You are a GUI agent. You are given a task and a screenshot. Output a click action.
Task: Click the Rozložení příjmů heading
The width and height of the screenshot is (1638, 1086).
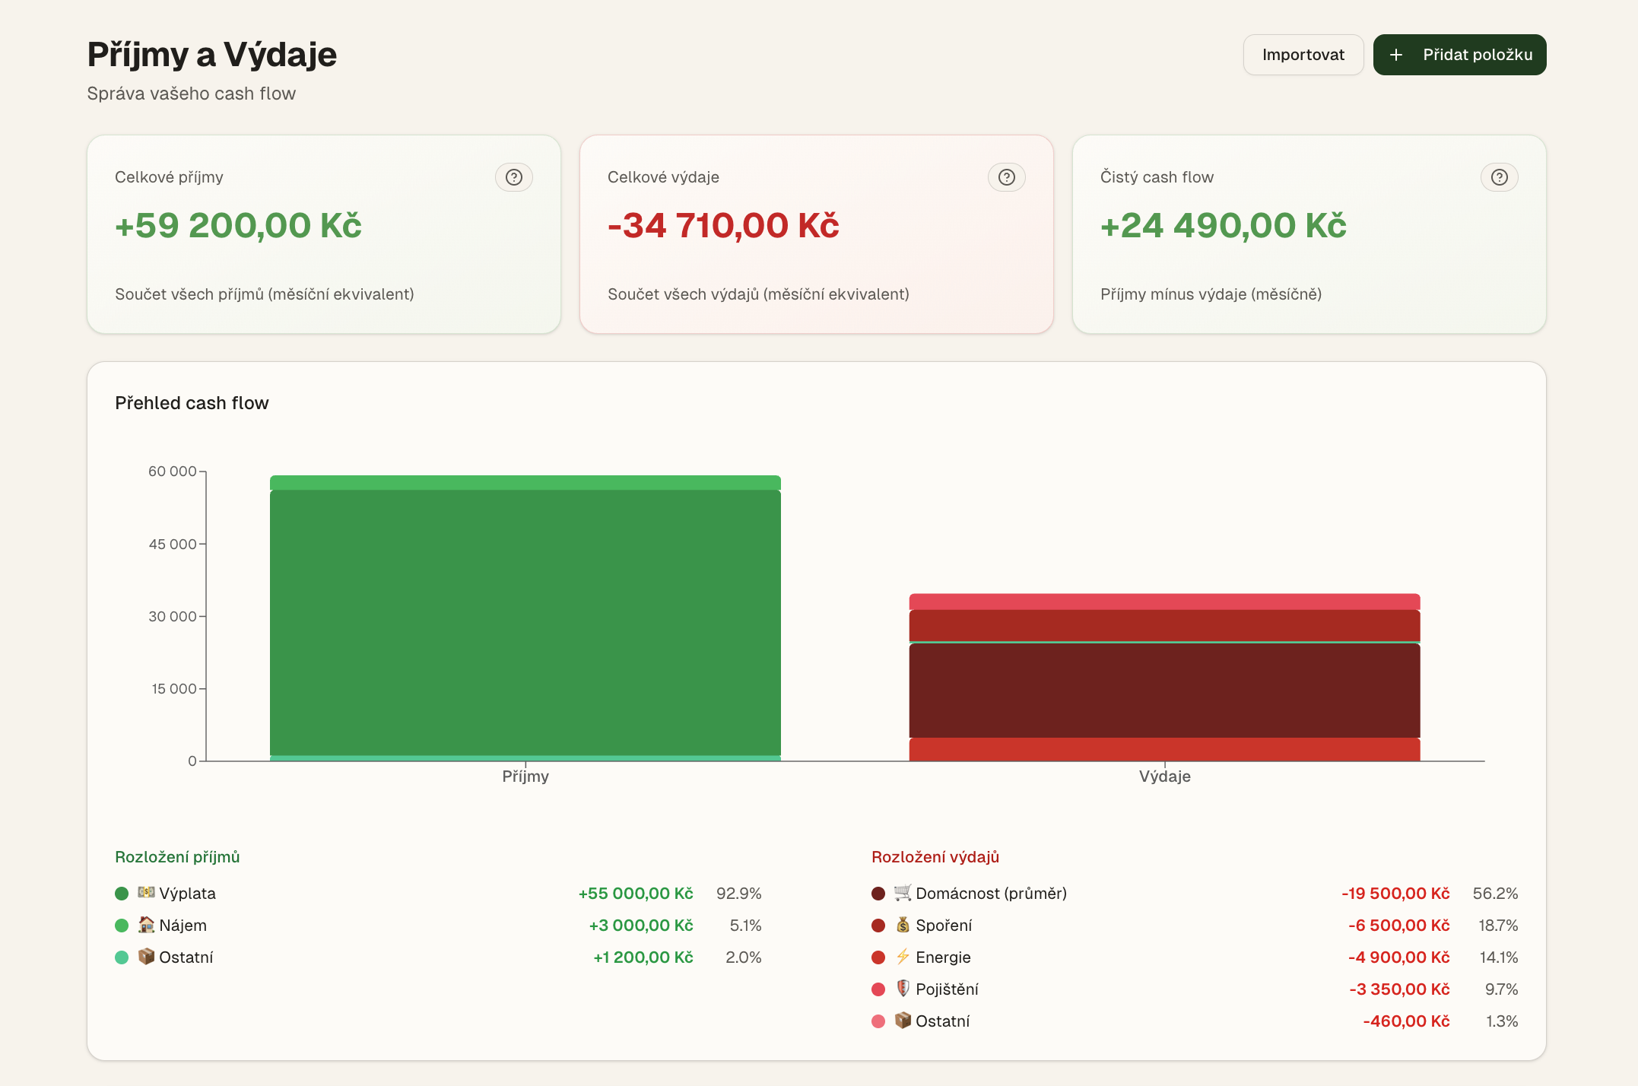[x=177, y=857]
